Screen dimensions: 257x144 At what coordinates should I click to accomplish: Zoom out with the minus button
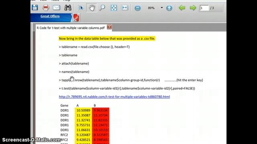[x=137, y=8]
